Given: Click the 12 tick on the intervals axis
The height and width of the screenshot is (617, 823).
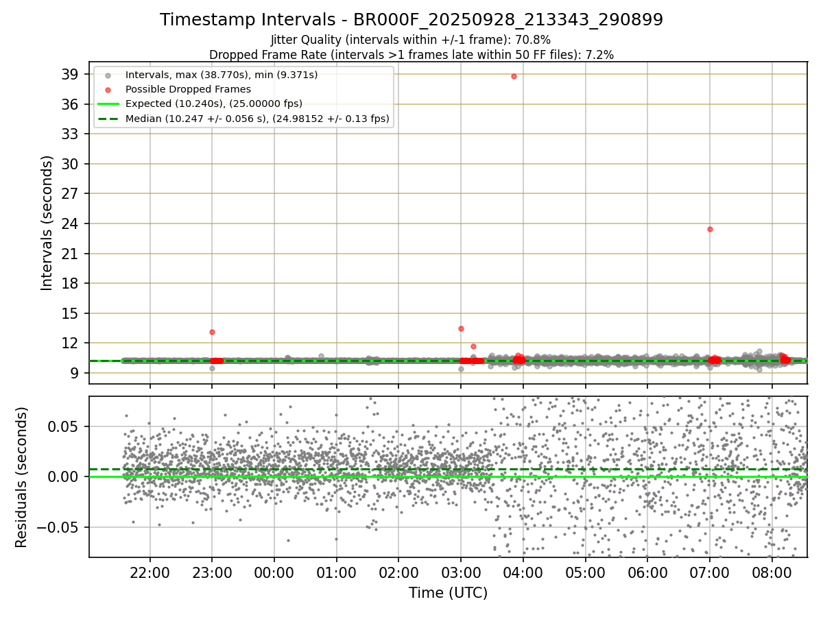Looking at the screenshot, I should point(71,343).
